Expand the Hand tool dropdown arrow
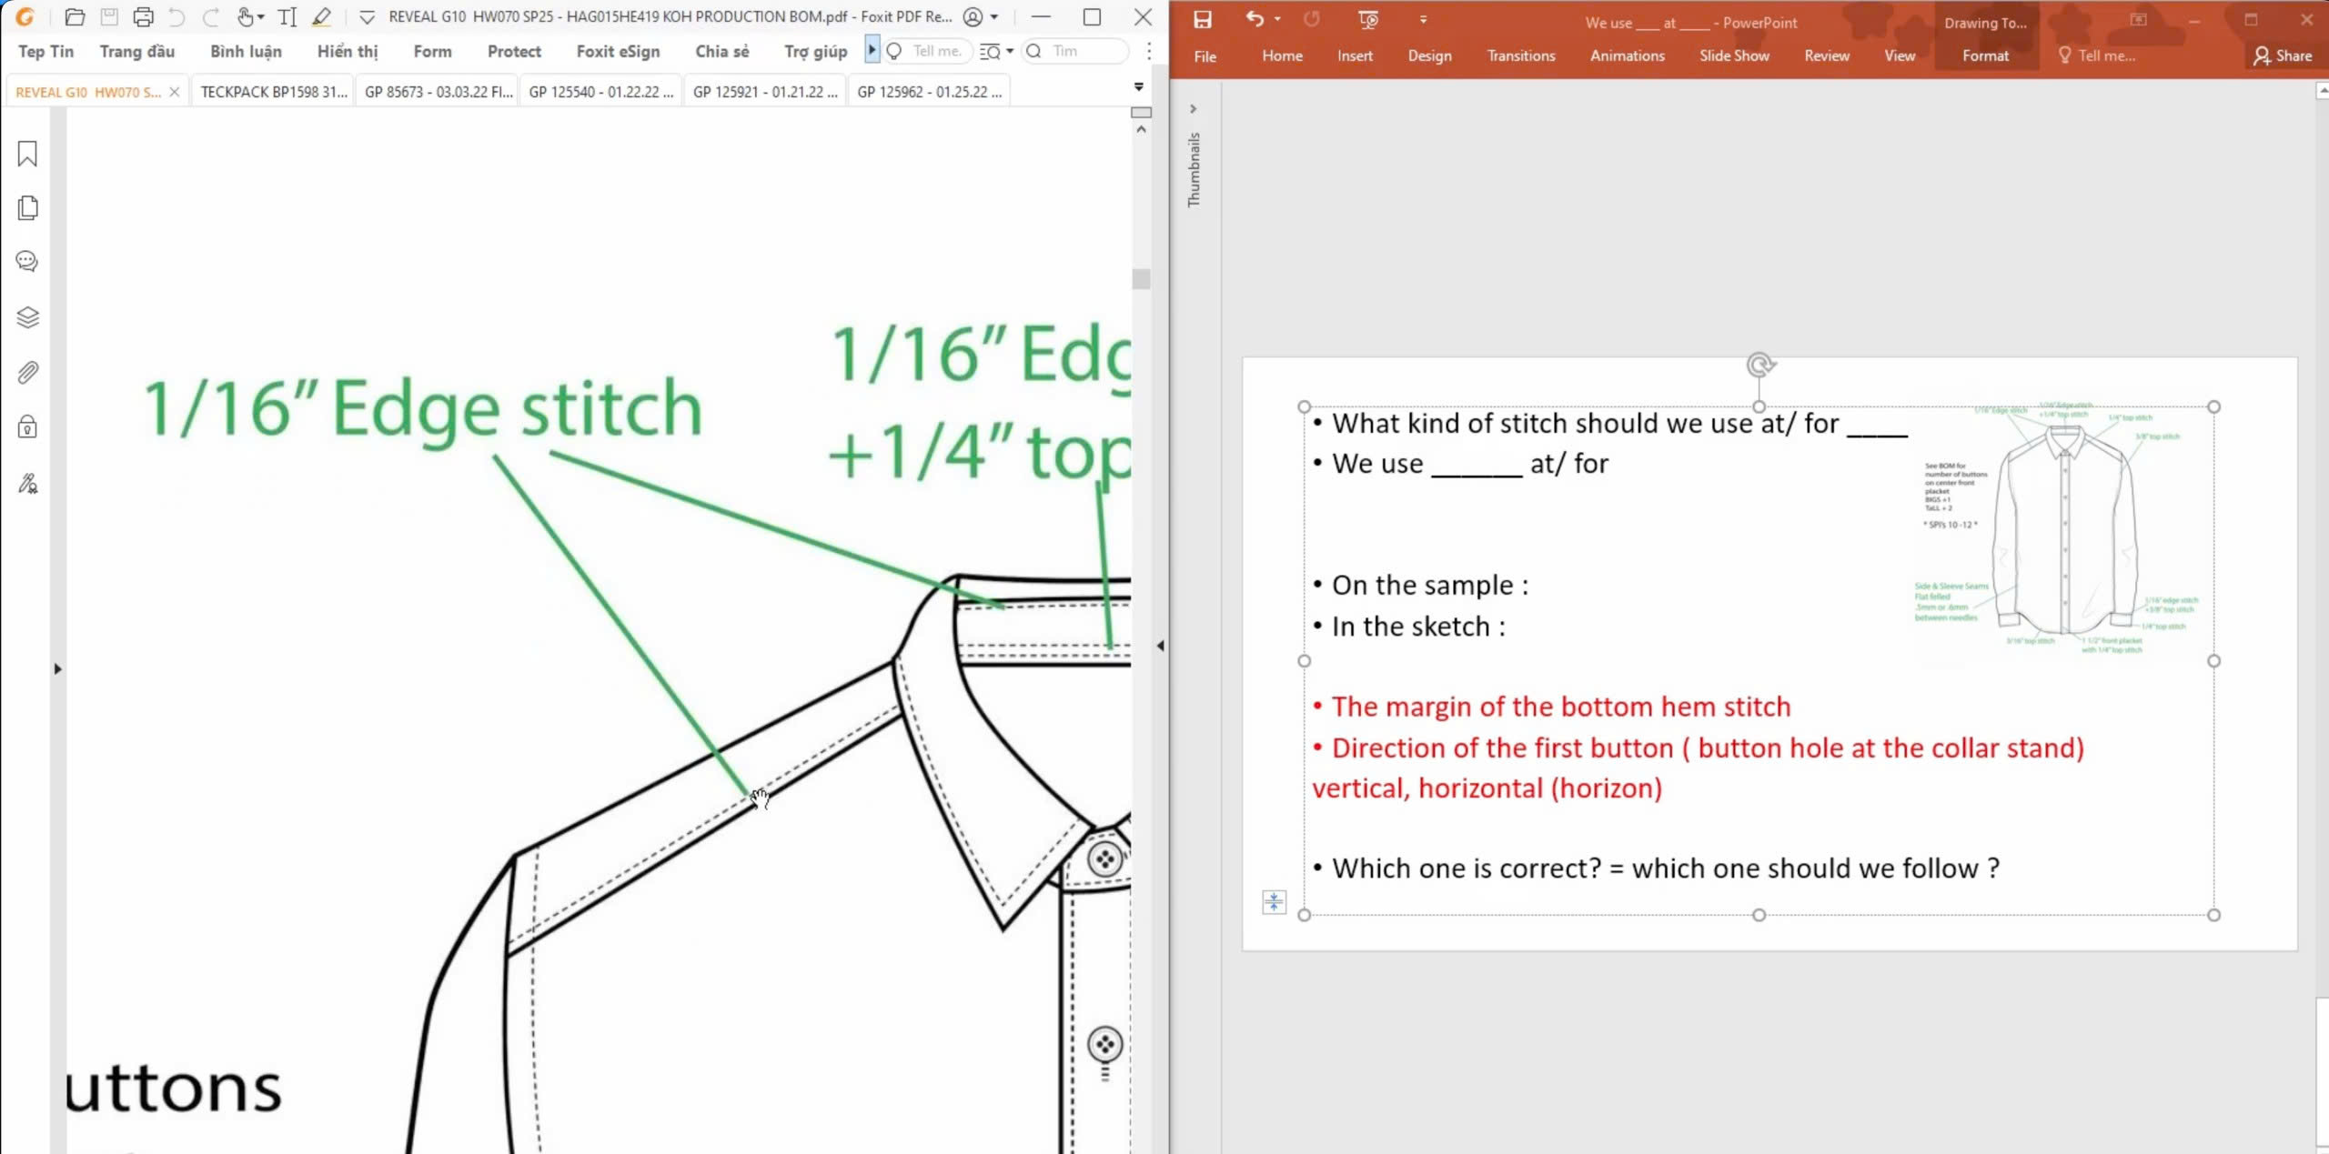The height and width of the screenshot is (1154, 2329). click(x=261, y=17)
